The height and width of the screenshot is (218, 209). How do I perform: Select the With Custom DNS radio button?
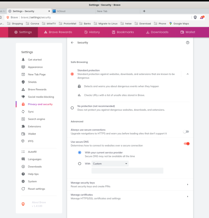(79, 164)
